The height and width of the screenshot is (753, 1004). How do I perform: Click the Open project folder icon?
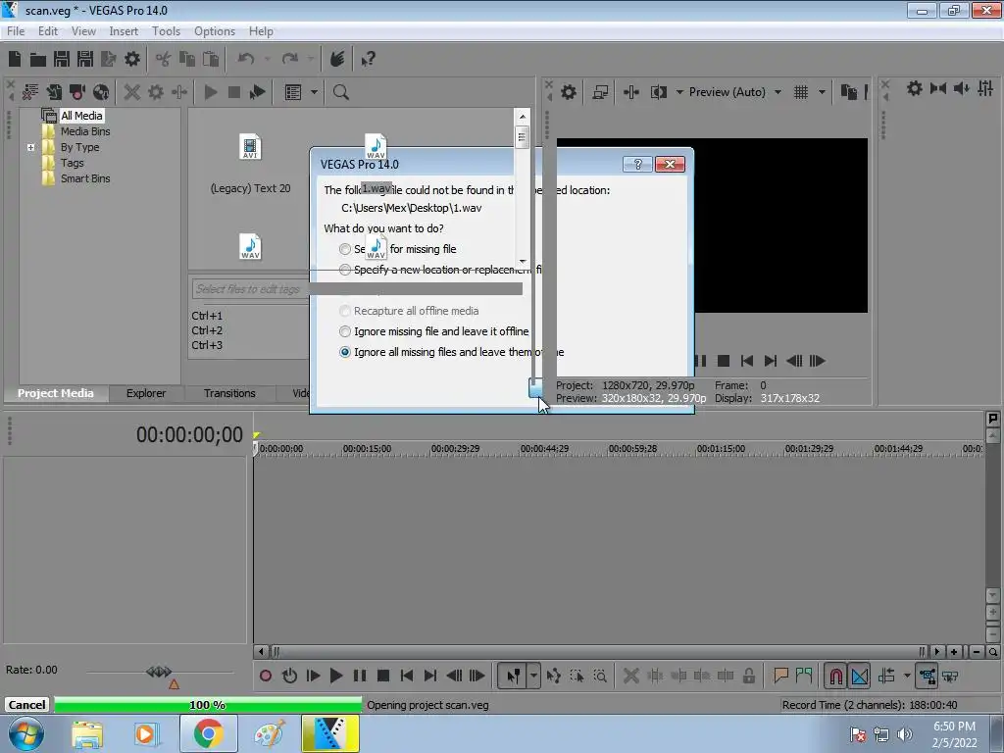click(38, 59)
